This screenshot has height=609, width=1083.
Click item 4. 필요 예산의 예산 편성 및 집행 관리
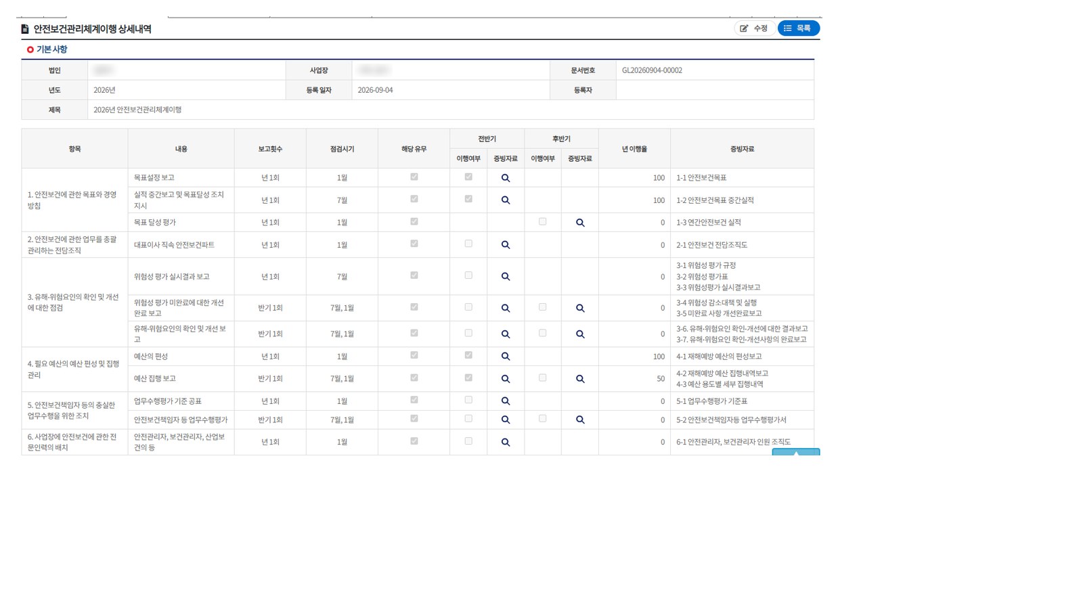coord(73,369)
